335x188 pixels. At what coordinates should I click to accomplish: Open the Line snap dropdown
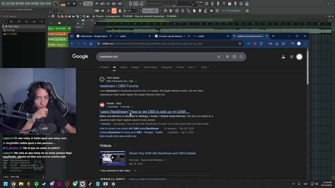point(132,11)
